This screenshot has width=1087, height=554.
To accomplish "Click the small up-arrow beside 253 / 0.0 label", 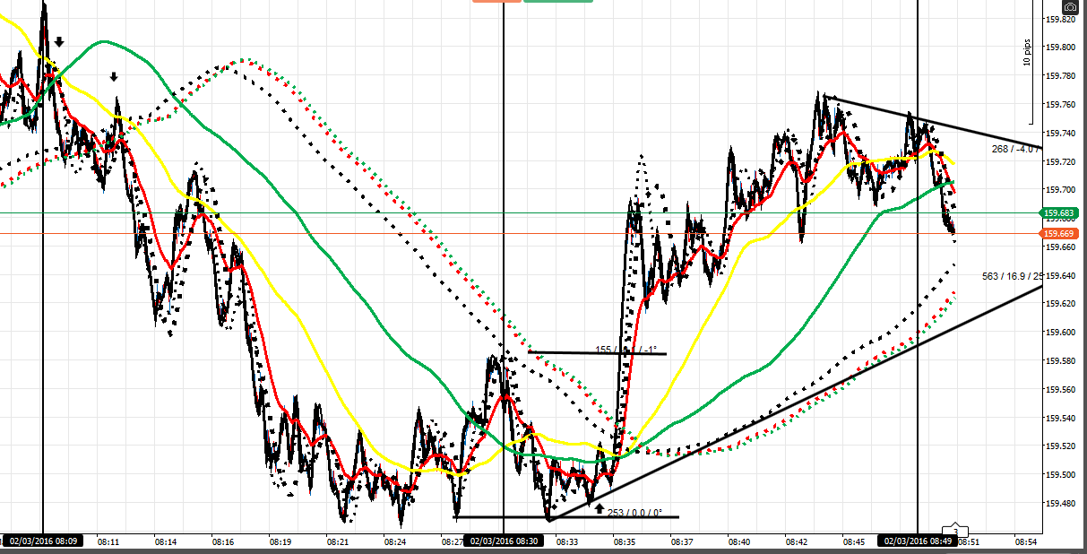I will (x=599, y=508).
